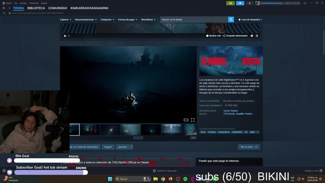Expand the Miscelánea dropdown
Image resolution: width=325 pixels, height=183 pixels.
point(148,20)
